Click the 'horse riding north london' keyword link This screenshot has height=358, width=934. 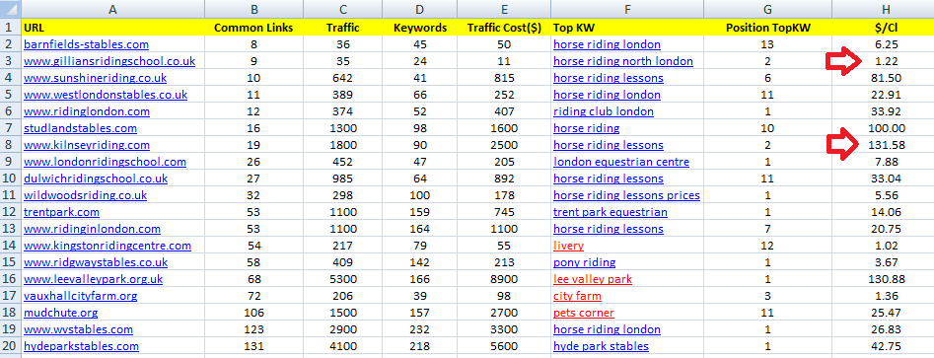623,61
